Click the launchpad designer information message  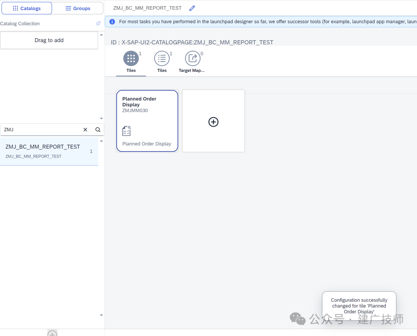[x=268, y=22]
